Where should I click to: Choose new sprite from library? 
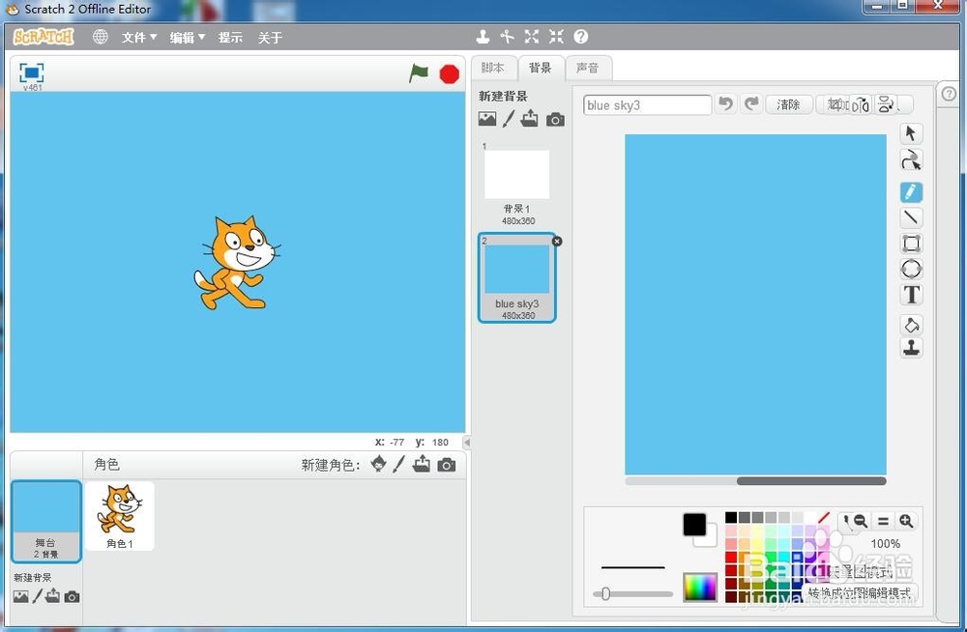[379, 464]
